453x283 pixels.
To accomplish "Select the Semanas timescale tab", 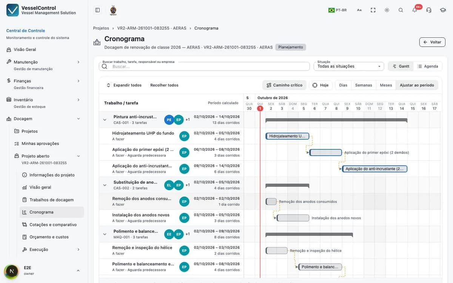I will pyautogui.click(x=364, y=85).
